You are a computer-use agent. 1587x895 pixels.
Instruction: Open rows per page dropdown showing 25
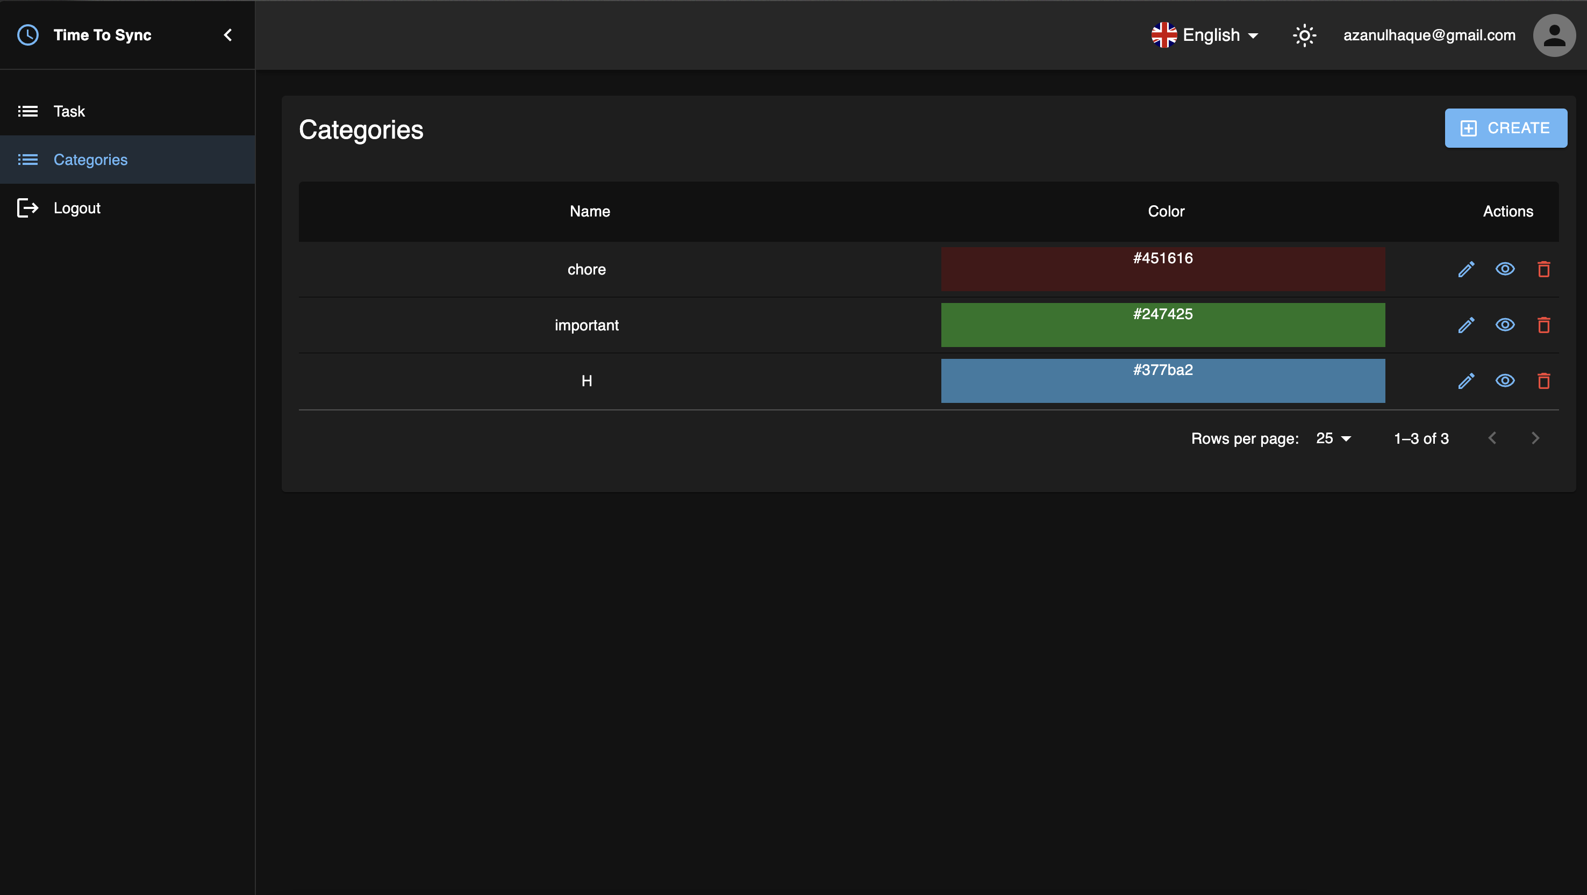coord(1333,438)
